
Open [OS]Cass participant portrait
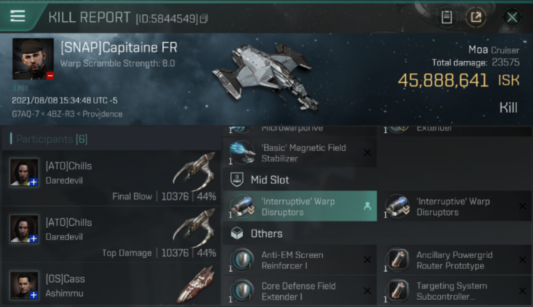click(25, 285)
